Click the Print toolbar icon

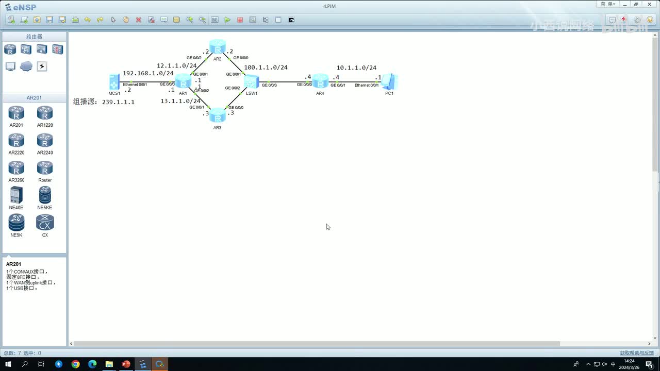click(75, 20)
